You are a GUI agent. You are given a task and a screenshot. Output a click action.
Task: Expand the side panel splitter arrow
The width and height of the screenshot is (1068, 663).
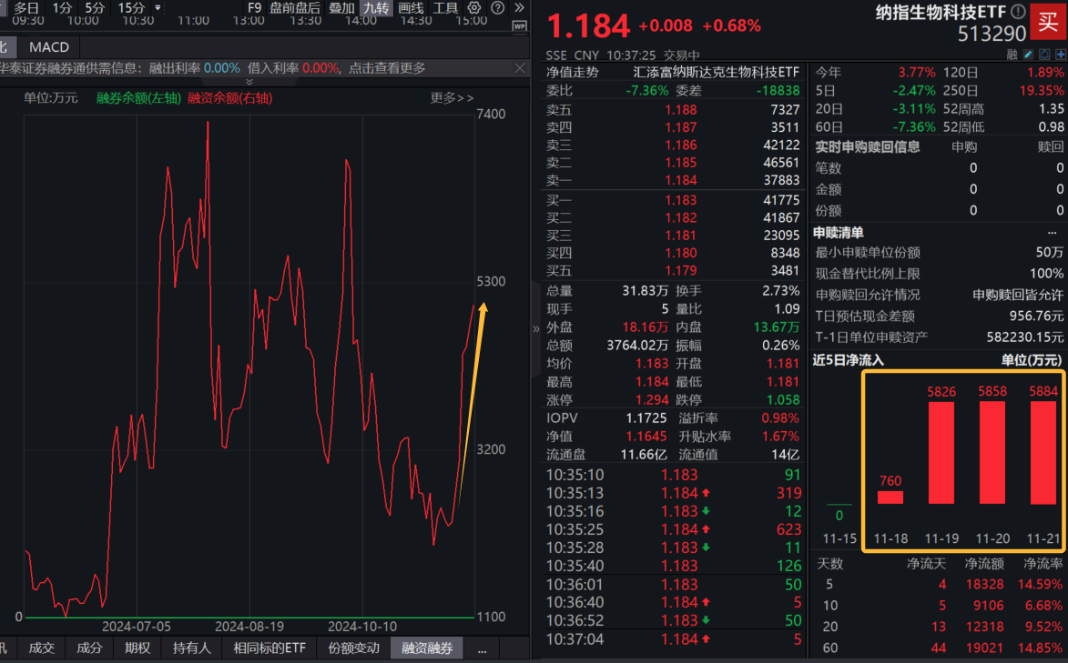535,329
